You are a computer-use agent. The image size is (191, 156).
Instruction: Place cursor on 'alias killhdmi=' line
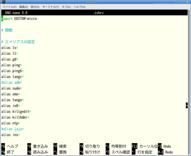[15, 117]
